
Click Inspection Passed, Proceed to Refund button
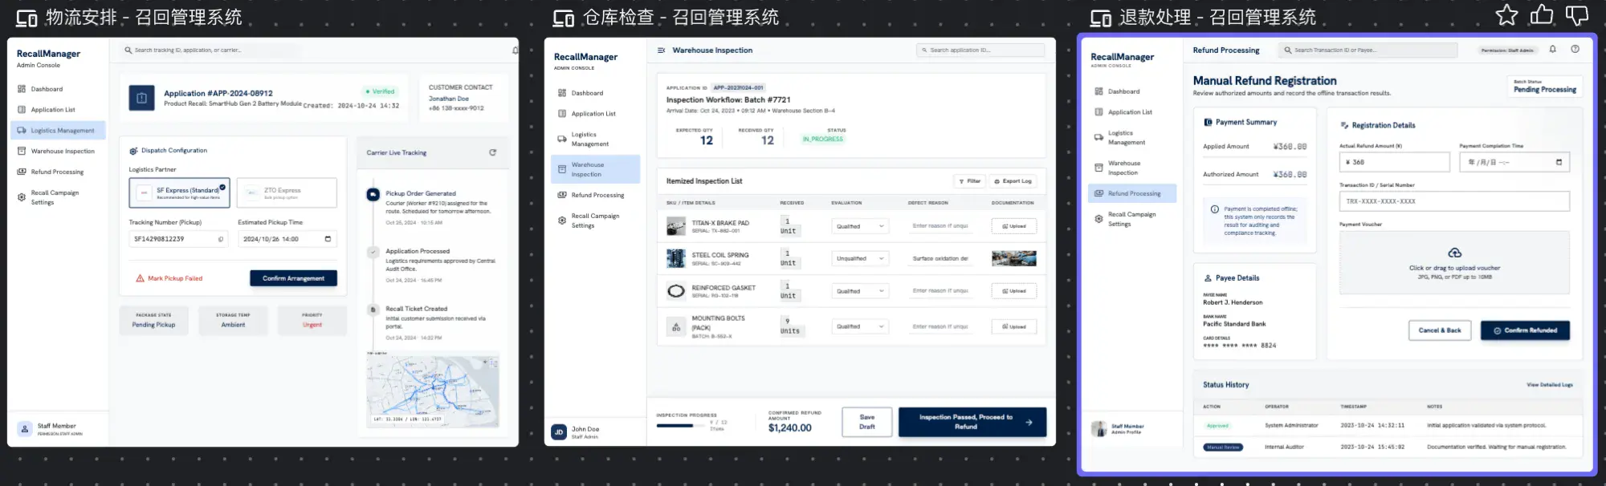point(972,422)
